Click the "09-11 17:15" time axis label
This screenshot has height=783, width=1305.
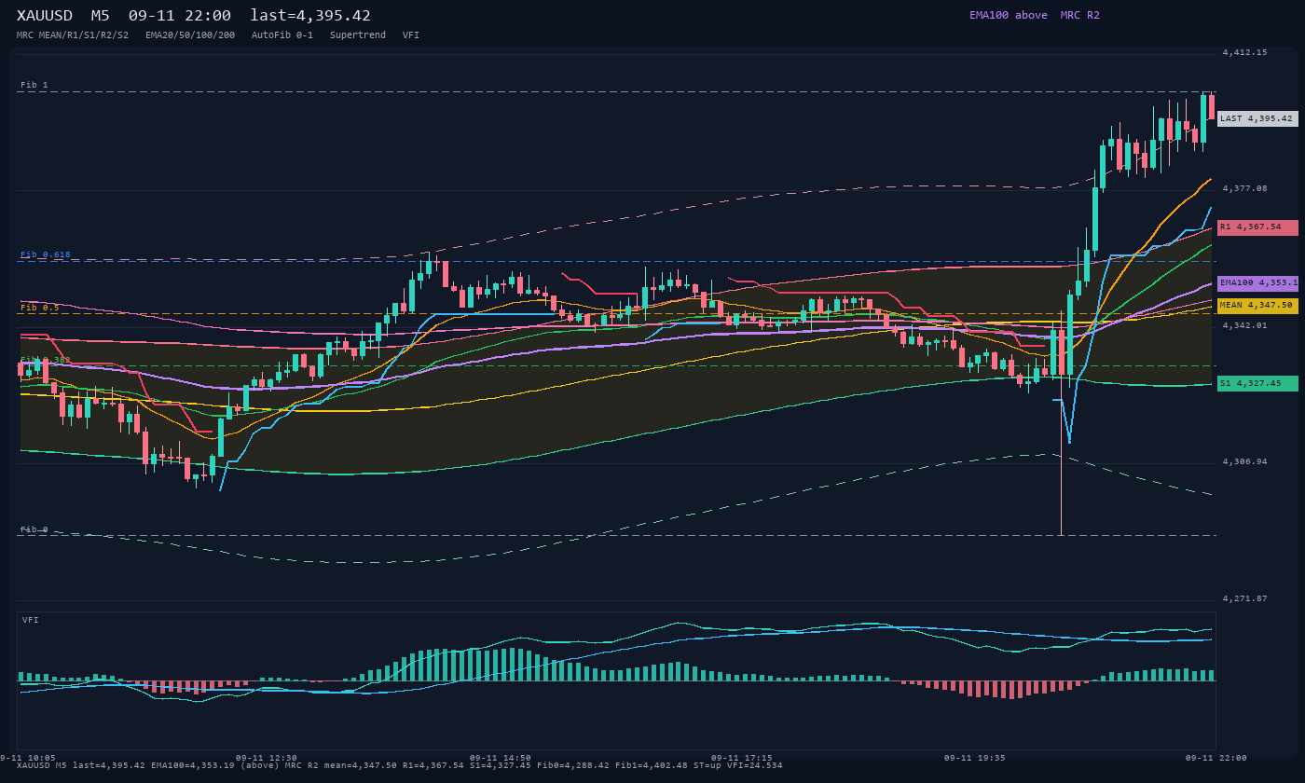pos(741,758)
